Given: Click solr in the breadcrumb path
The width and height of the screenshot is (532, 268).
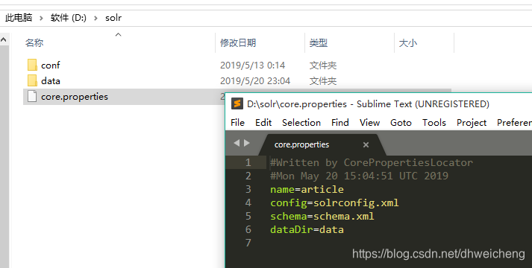Looking at the screenshot, I should click(113, 18).
